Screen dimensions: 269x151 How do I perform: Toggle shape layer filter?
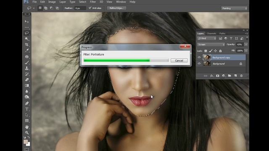[x=236, y=38]
